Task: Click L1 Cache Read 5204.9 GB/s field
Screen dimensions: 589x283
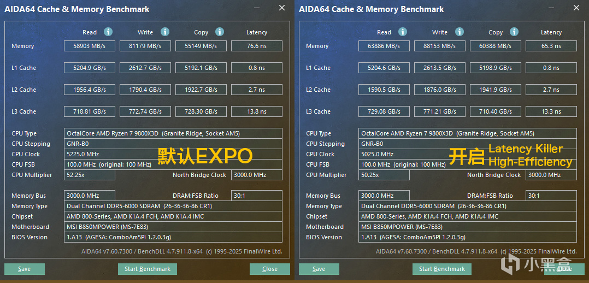Action: tap(90, 68)
